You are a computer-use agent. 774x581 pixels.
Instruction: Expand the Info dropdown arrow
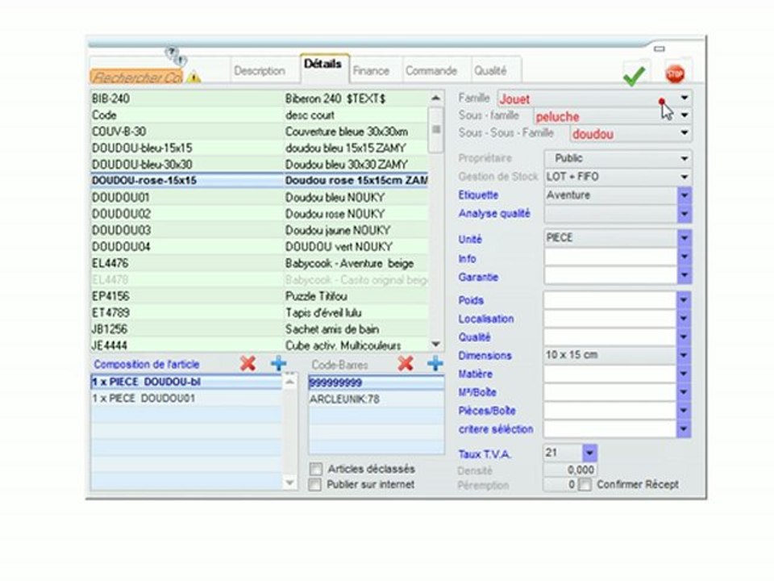click(685, 257)
